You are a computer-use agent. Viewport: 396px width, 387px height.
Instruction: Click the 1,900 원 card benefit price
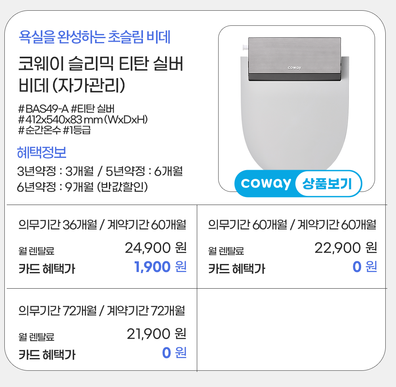pos(160,267)
